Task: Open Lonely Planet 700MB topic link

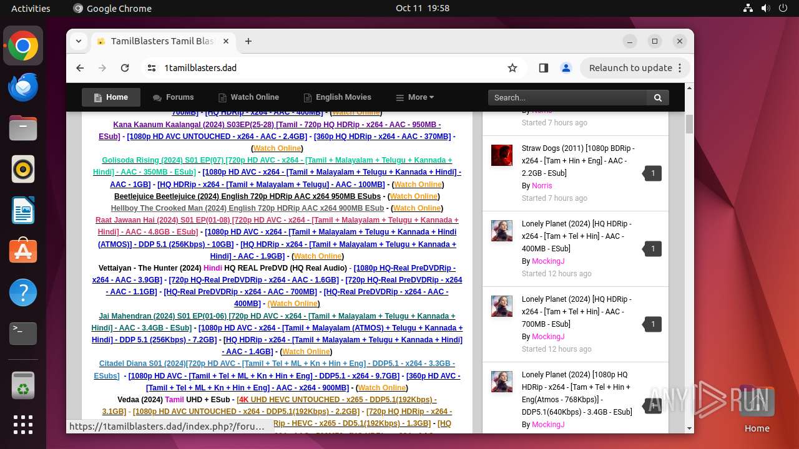Action: [x=577, y=312]
